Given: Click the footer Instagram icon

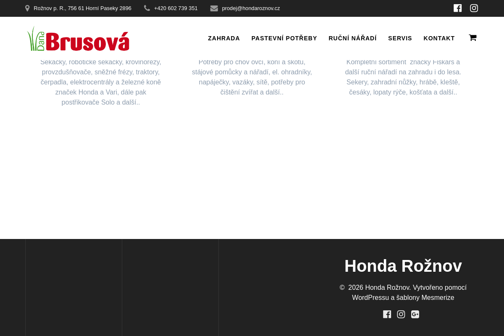Looking at the screenshot, I should tap(401, 314).
